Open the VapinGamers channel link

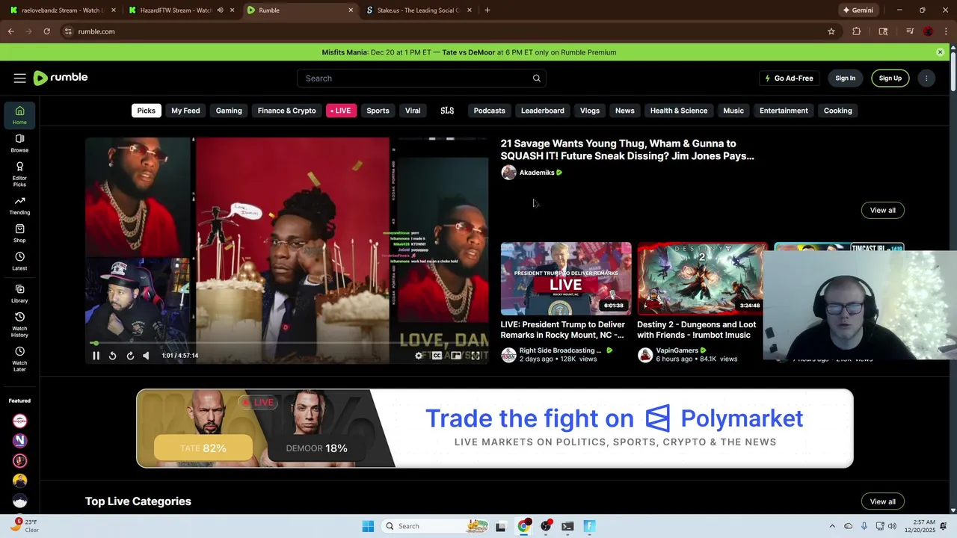click(x=677, y=350)
